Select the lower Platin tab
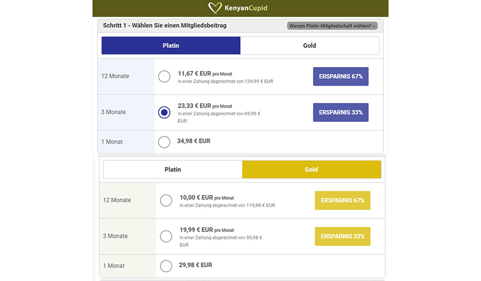Viewport: 481px width, 281px height. (173, 170)
